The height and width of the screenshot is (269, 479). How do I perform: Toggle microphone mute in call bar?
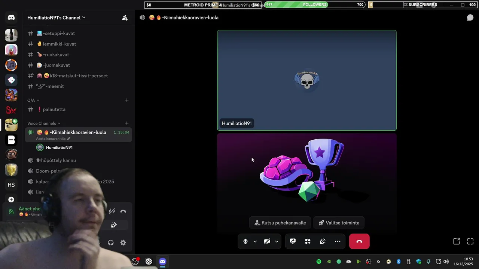point(245,241)
